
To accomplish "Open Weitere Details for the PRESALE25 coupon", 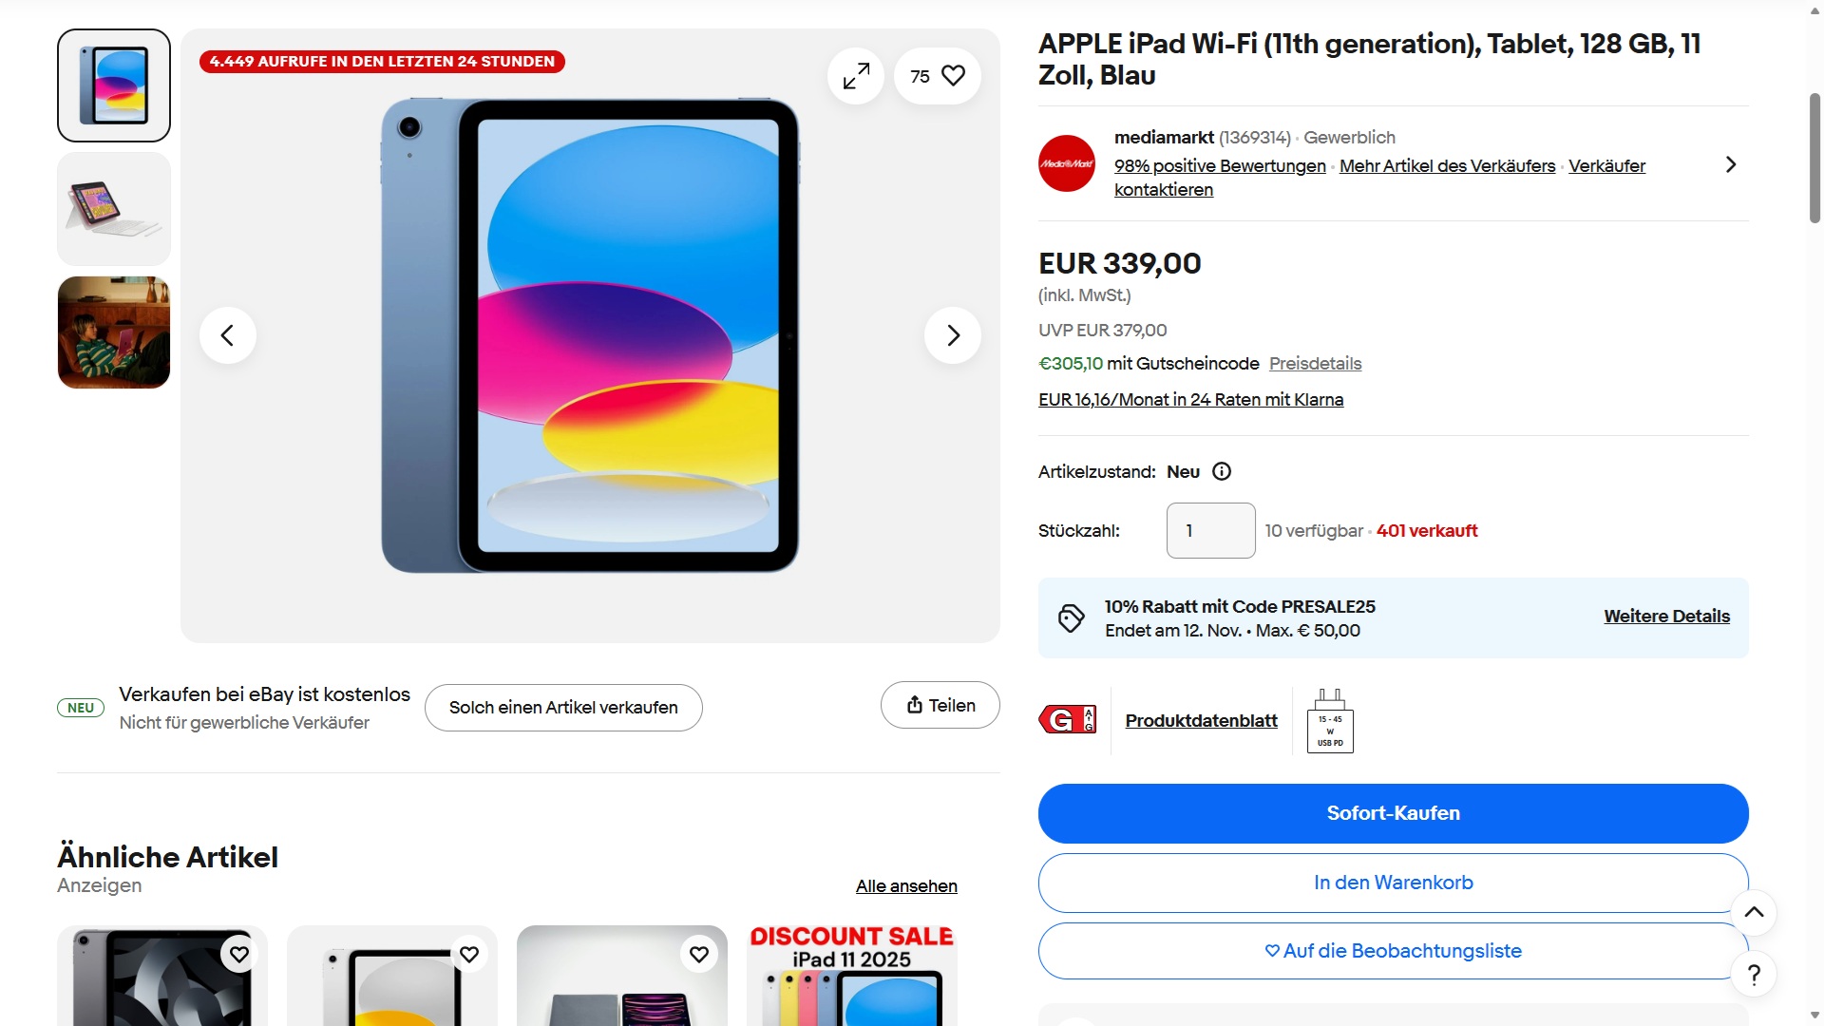I will click(x=1666, y=617).
